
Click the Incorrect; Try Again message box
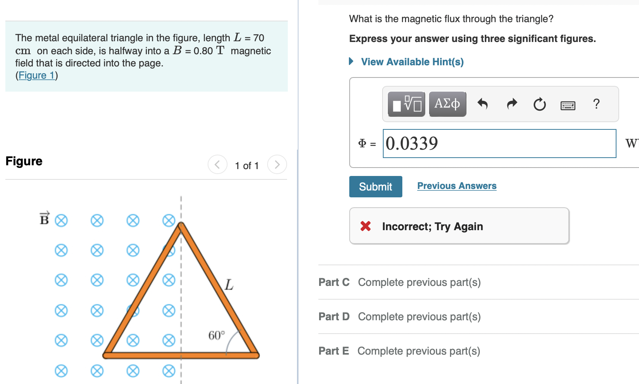(x=458, y=226)
